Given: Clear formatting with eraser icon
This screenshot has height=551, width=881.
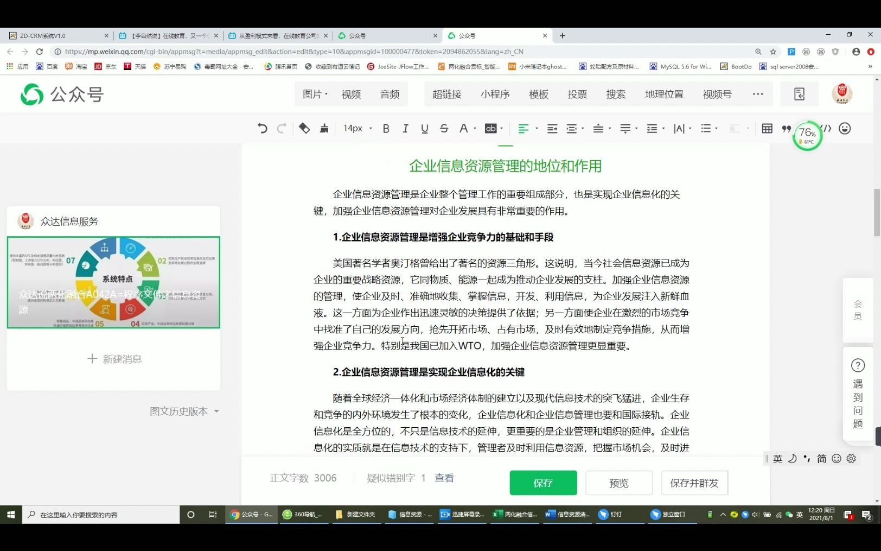Looking at the screenshot, I should point(304,129).
